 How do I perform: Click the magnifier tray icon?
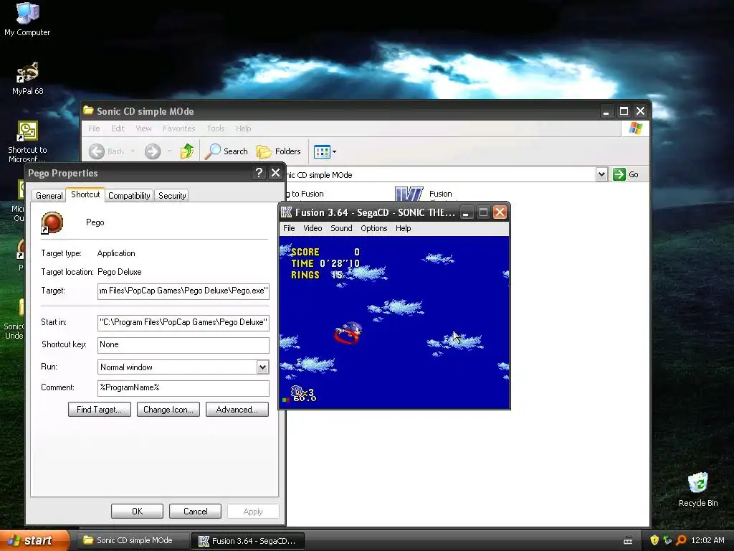pyautogui.click(x=681, y=540)
